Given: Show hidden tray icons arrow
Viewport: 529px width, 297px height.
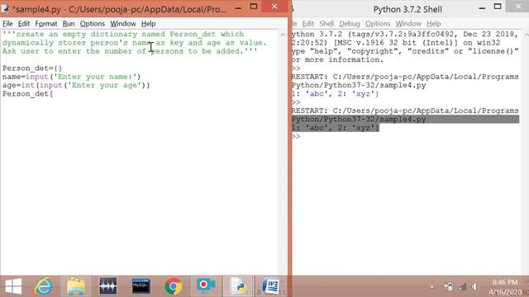Looking at the screenshot, I should 431,287.
